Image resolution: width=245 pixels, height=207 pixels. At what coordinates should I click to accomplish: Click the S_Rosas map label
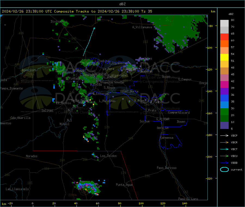109,88
